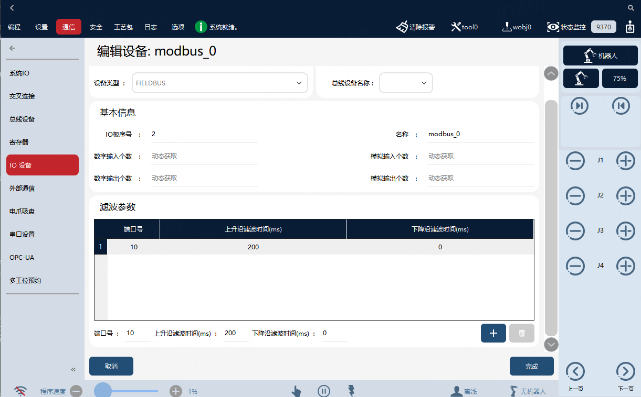641x397 pixels.
Task: Click the J2 minus jog button
Action: click(575, 196)
